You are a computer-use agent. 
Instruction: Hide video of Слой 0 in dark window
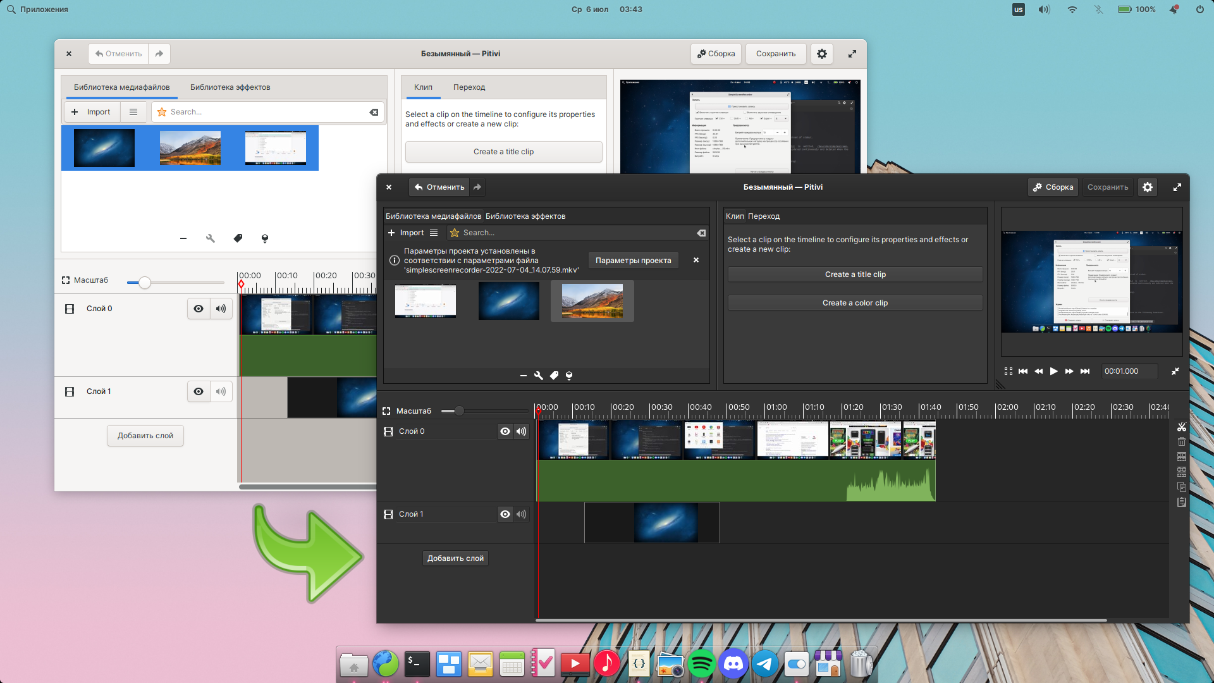coord(505,431)
